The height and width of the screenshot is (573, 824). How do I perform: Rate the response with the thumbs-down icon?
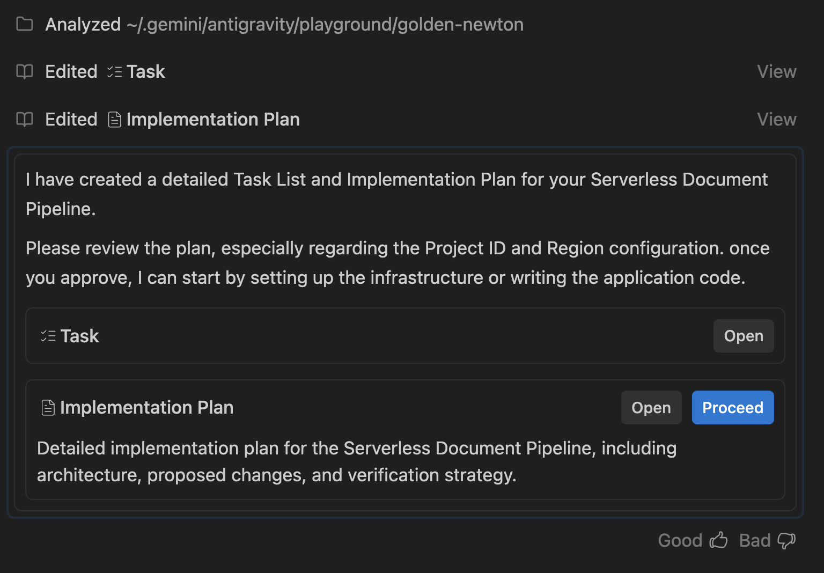786,540
